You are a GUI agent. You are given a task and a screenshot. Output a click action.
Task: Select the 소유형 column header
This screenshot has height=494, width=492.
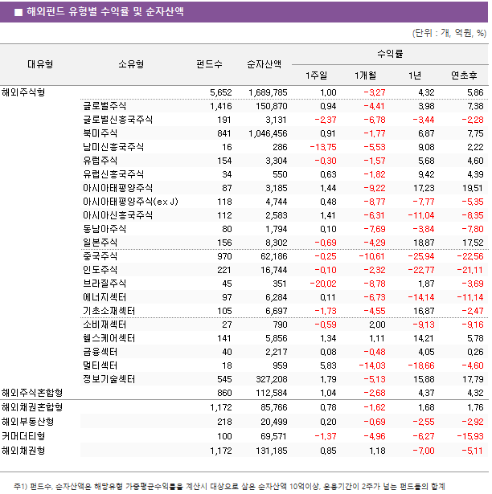point(131,64)
